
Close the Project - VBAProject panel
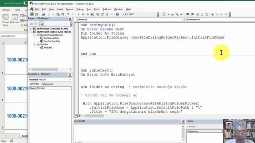pos(70,19)
